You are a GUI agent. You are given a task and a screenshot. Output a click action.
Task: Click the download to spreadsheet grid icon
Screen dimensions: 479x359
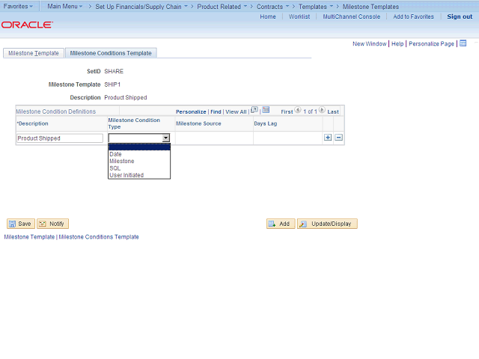[266, 110]
